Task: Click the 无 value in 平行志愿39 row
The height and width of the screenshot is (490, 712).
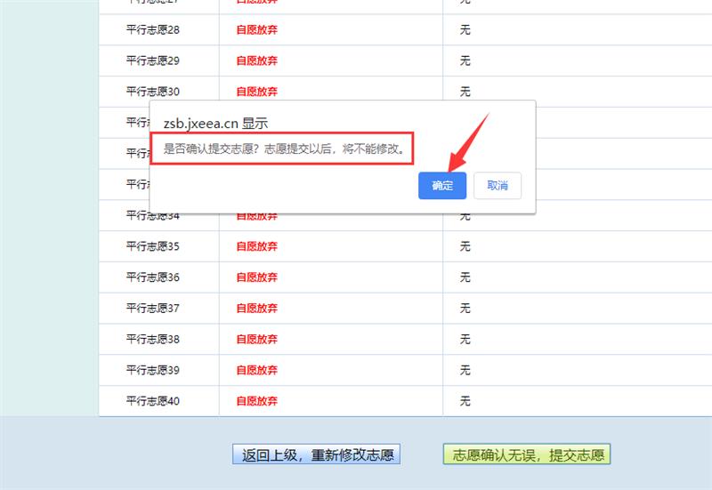Action: click(465, 370)
